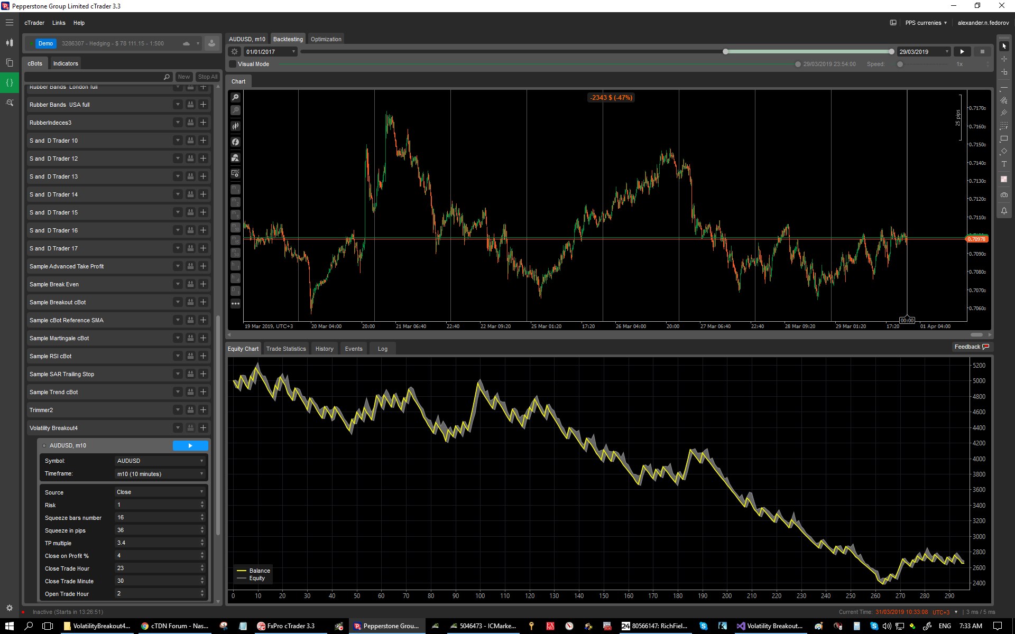
Task: Open more timeframes ellipsis button
Action: (235, 304)
